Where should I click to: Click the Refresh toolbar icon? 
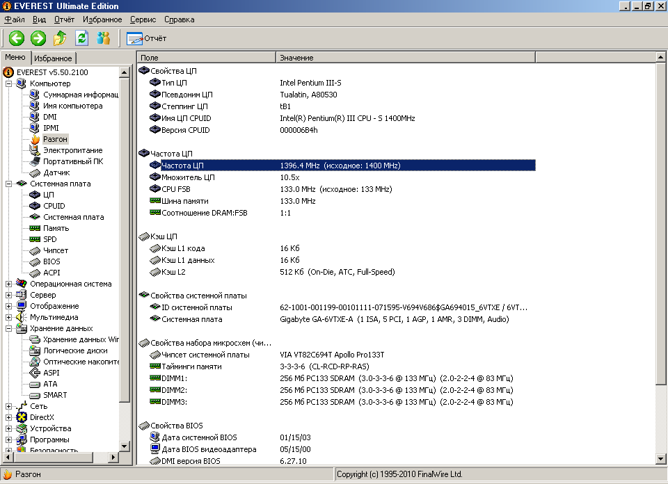[x=82, y=38]
